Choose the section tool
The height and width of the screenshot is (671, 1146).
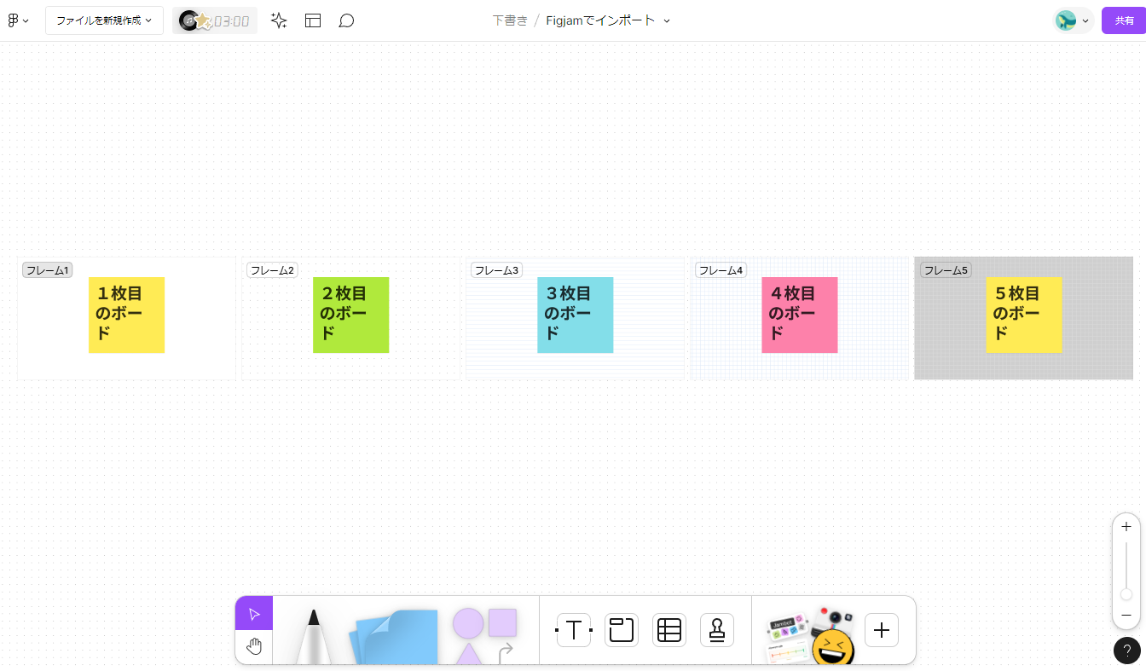(x=622, y=630)
